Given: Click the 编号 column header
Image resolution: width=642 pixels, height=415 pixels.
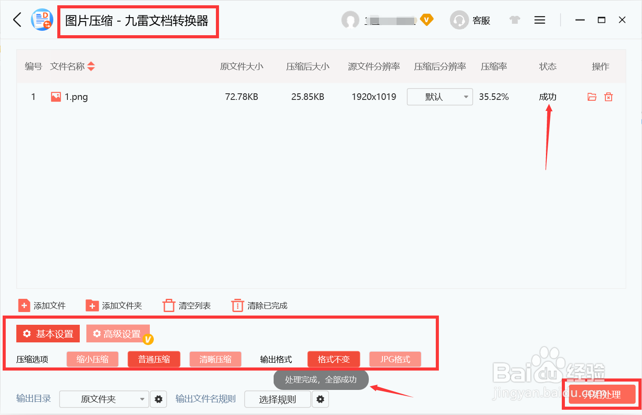Looking at the screenshot, I should point(33,66).
